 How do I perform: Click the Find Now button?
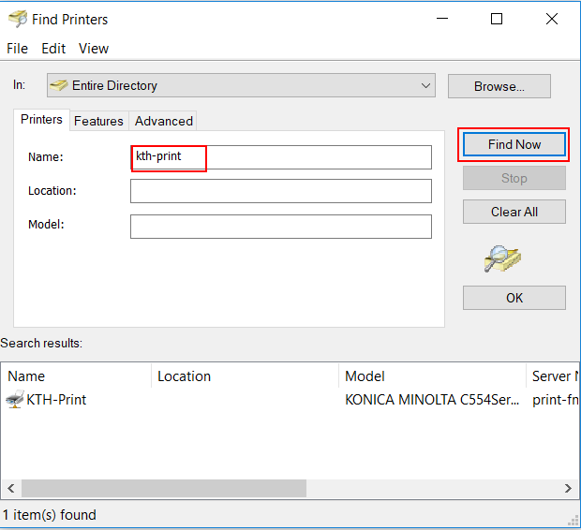514,144
